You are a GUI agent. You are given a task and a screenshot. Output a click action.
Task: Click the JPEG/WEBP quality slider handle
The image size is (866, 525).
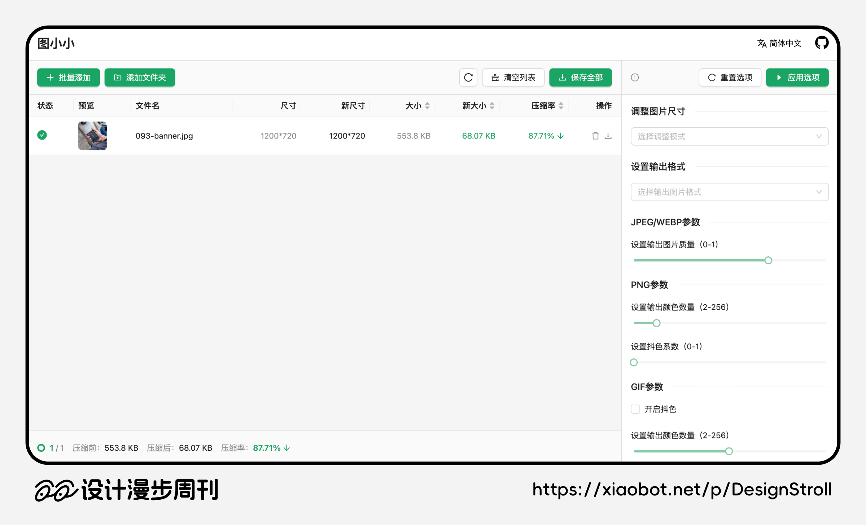(768, 260)
